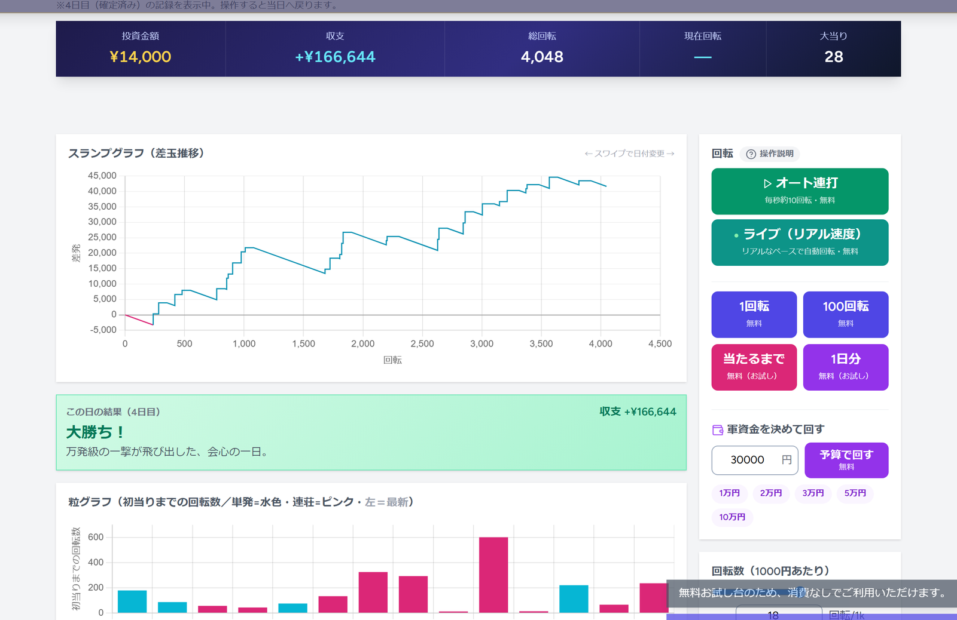Click the wallet icon beside 軍資金を決めて回す
Viewport: 957px width, 620px height.
(718, 429)
